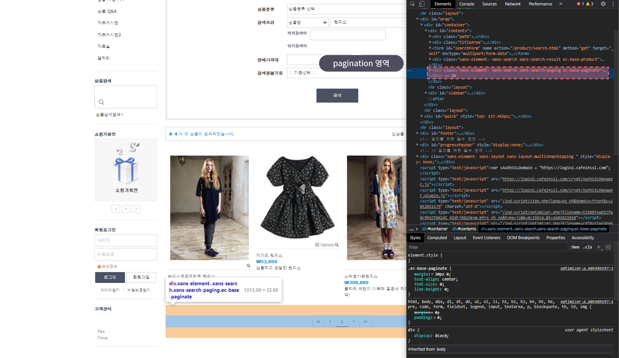Expand the div id="sidebar" node

click(426, 93)
